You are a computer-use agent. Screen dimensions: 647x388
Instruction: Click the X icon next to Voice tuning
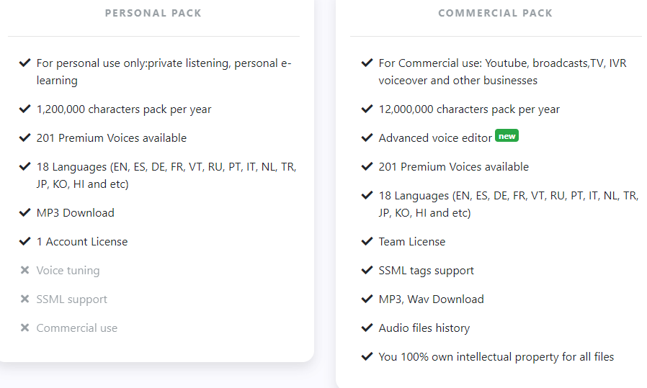coord(24,270)
